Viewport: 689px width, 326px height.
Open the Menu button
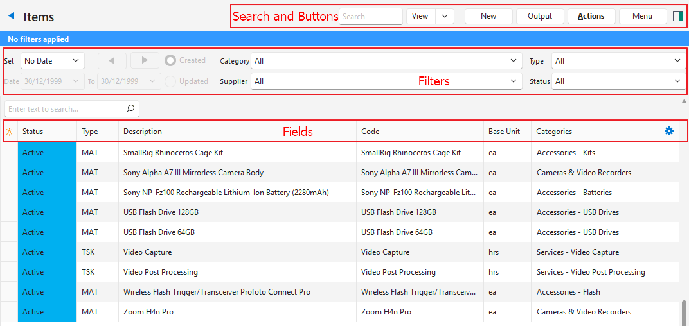[x=643, y=16]
